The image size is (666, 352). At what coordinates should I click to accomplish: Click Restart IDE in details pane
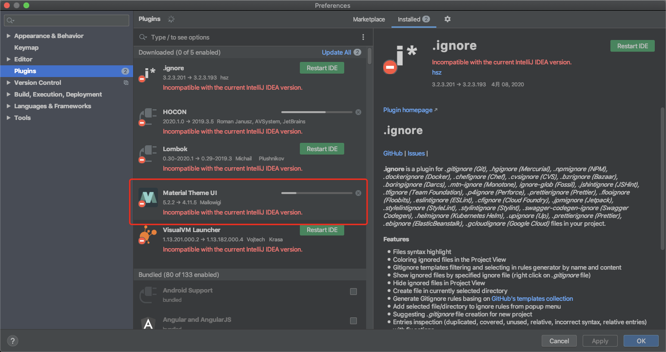point(633,46)
